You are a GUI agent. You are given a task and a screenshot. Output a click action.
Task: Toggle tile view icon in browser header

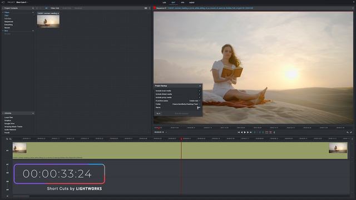pos(146,8)
